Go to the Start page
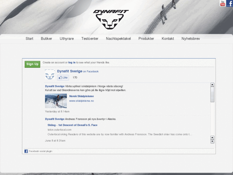Screen dimensions: 233x175 (29, 39)
